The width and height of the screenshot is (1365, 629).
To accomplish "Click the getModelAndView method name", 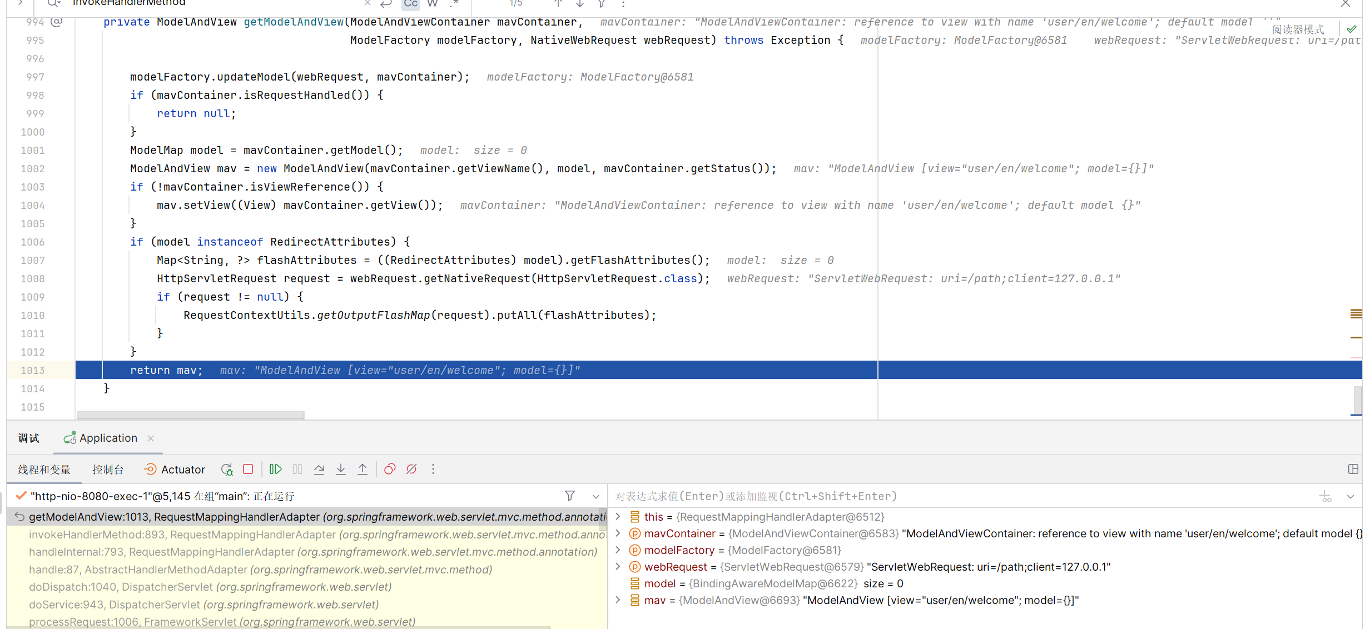I will (x=294, y=22).
